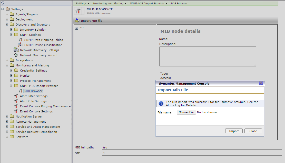This screenshot has width=285, height=163.
Task: Select Alert Rule Settings in the tree
Action: [x=33, y=101]
